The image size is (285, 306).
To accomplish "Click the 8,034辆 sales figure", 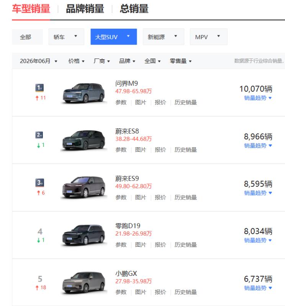I will [258, 231].
